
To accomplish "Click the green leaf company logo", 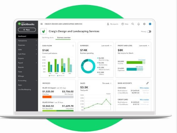I will (44, 31).
